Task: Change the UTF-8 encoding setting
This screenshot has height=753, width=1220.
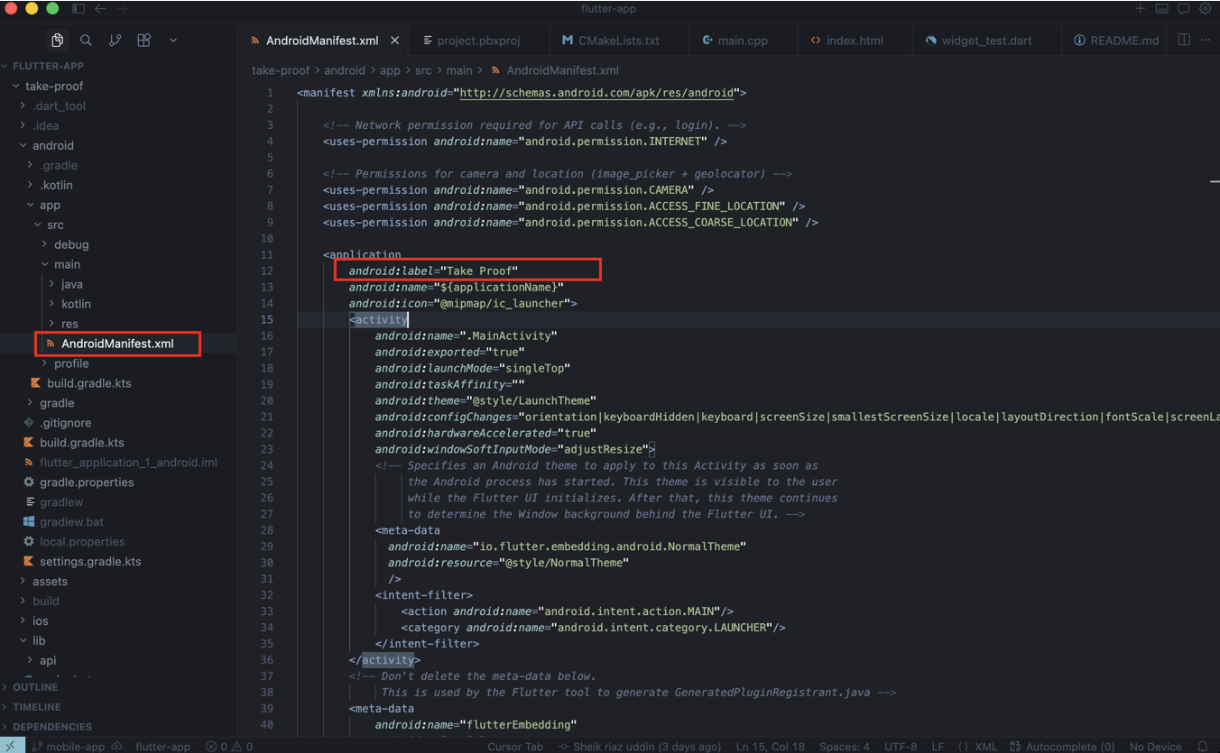Action: point(901,746)
